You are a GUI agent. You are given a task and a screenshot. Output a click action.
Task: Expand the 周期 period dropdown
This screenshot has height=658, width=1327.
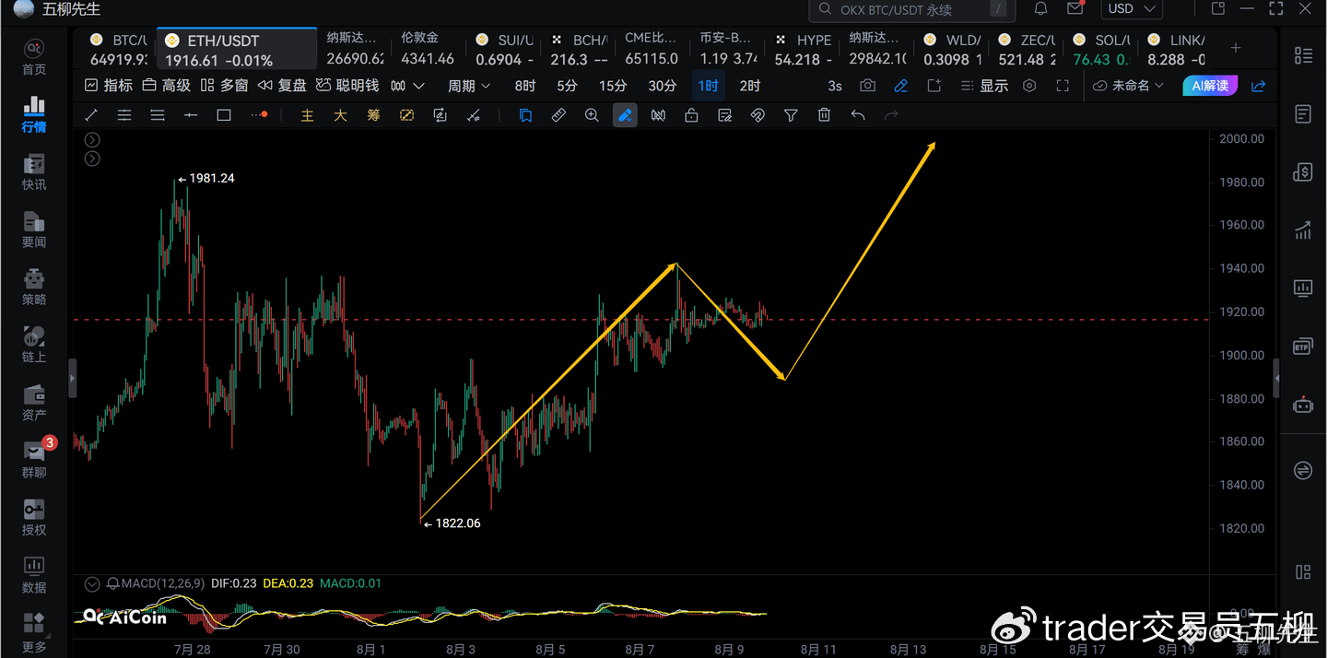(x=469, y=86)
